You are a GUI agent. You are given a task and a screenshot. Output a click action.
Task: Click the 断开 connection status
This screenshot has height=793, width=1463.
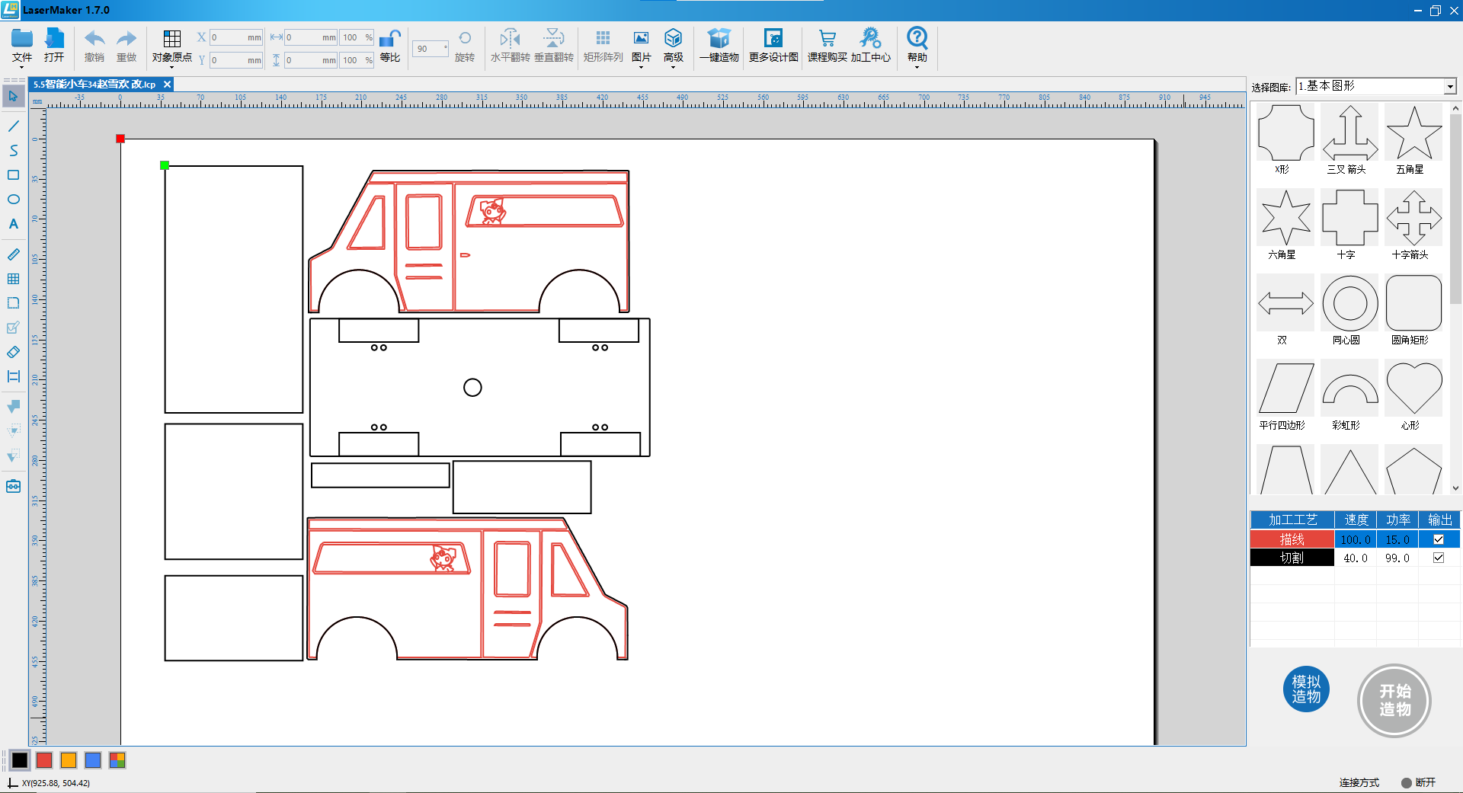point(1419,782)
